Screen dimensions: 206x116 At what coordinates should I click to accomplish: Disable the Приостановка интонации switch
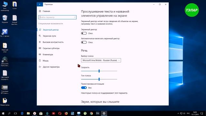(84, 88)
